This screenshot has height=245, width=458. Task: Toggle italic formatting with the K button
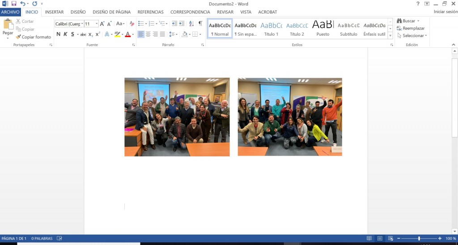(65, 34)
